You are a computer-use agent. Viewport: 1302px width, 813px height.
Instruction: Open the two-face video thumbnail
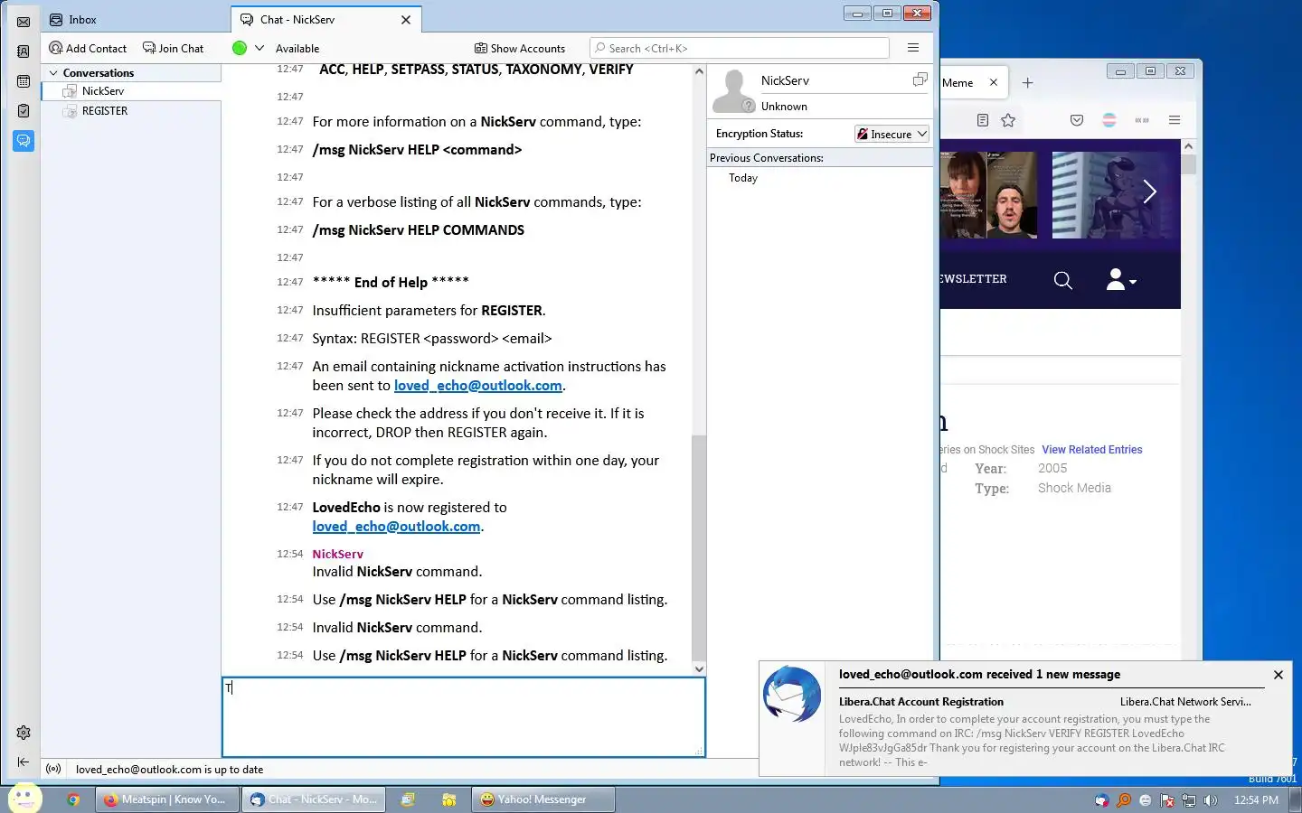point(988,195)
